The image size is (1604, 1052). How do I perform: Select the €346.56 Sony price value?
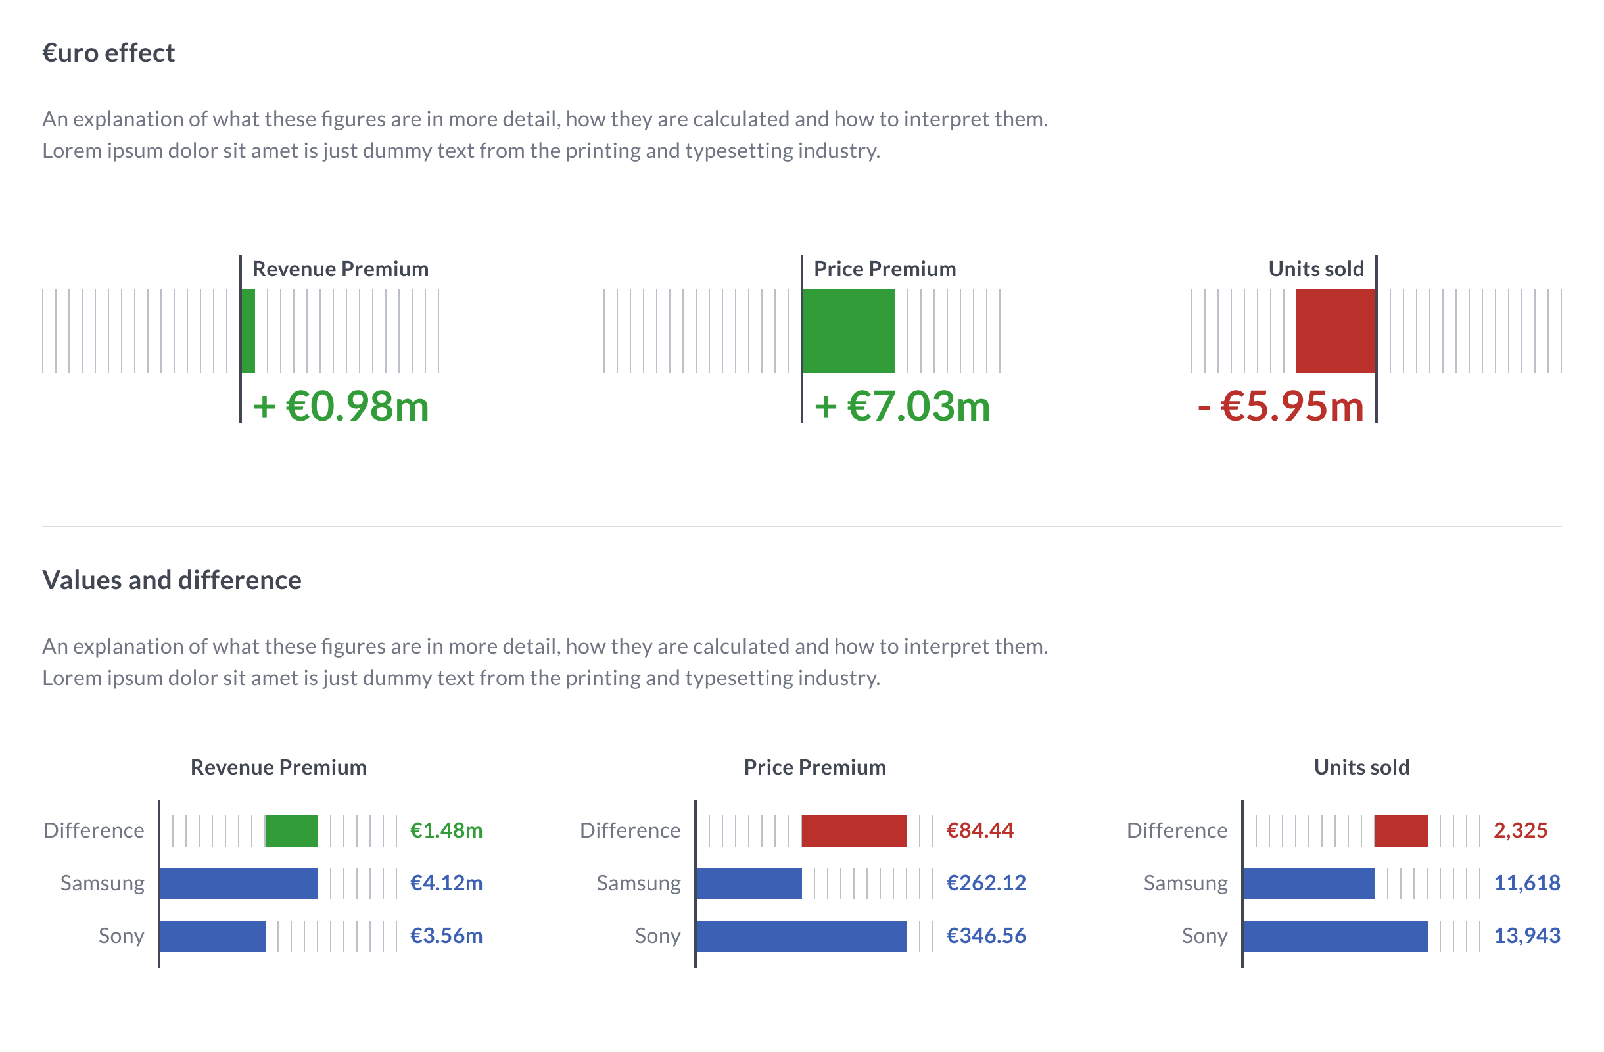(x=986, y=936)
